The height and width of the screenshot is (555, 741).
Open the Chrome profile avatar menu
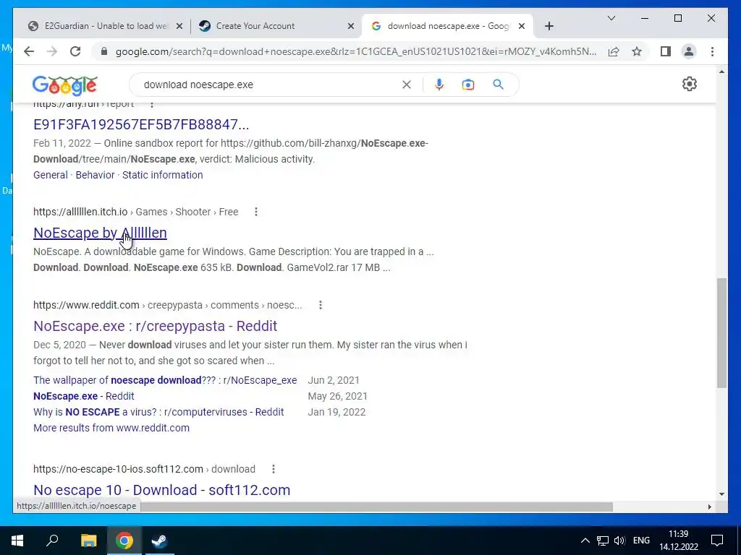coord(689,51)
